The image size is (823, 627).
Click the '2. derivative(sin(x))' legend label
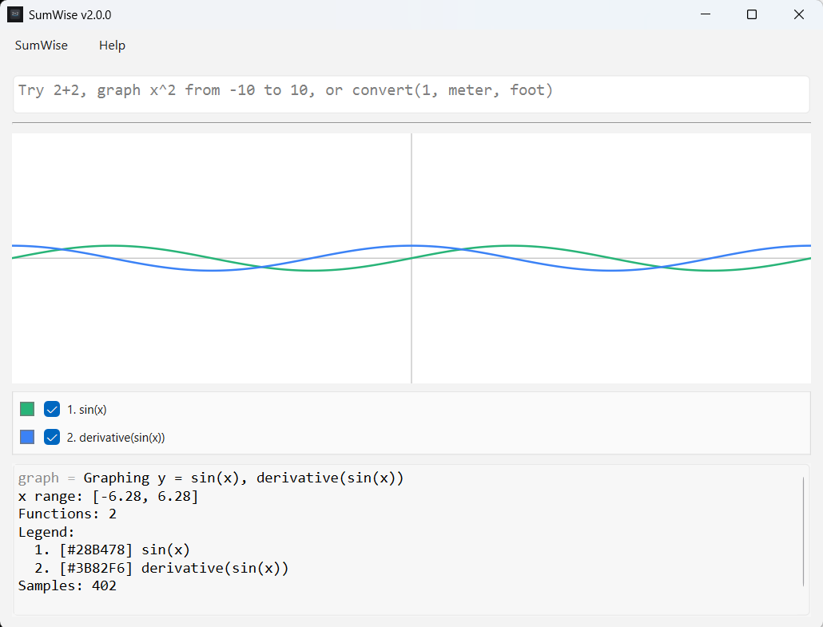[x=116, y=438]
